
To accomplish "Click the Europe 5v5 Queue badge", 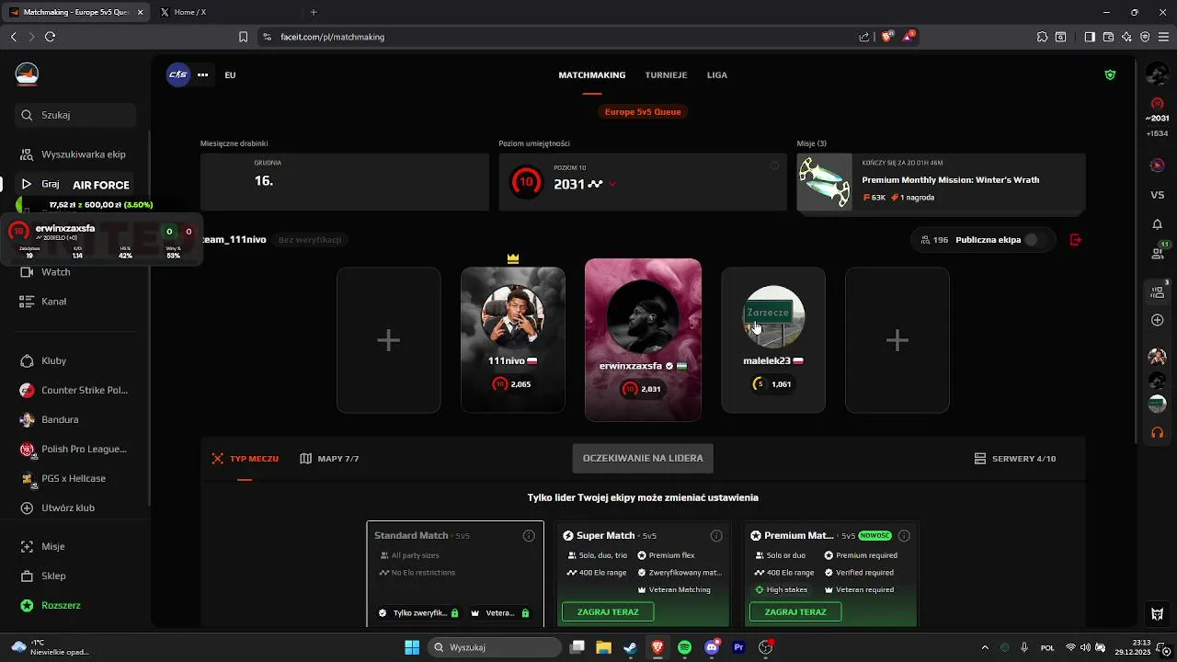I will (x=643, y=111).
